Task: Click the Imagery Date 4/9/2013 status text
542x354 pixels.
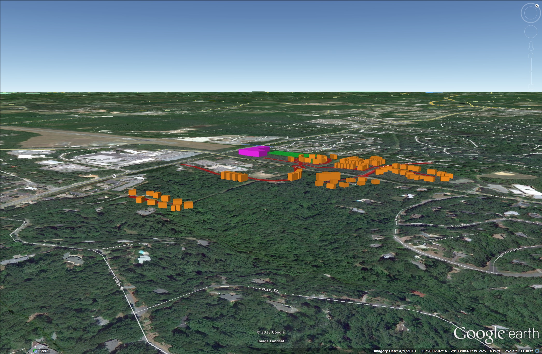Action: click(x=395, y=351)
